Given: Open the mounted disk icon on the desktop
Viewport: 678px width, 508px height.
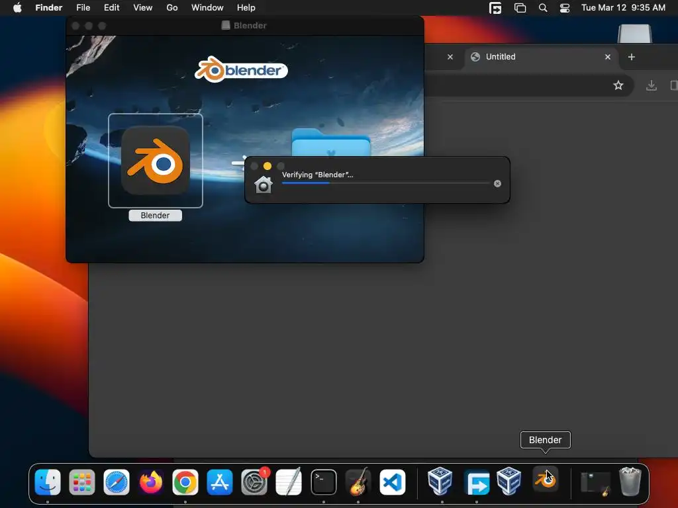Looking at the screenshot, I should tap(634, 34).
